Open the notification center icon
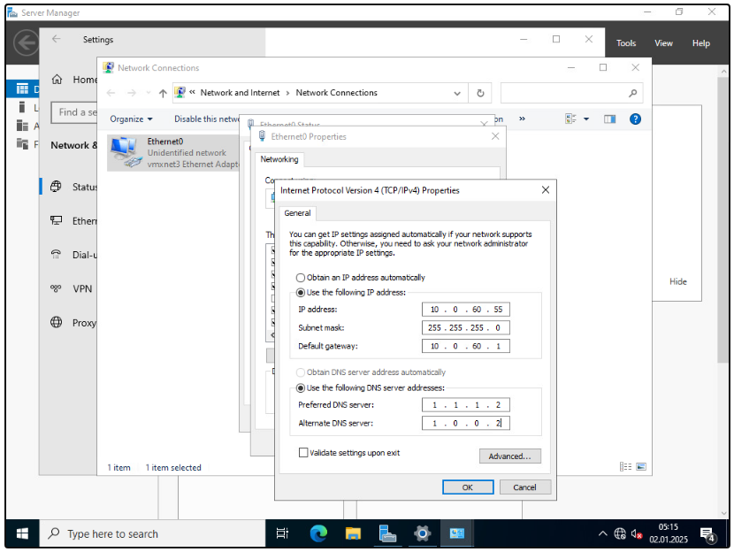Viewport: 734px width, 552px height. [707, 533]
